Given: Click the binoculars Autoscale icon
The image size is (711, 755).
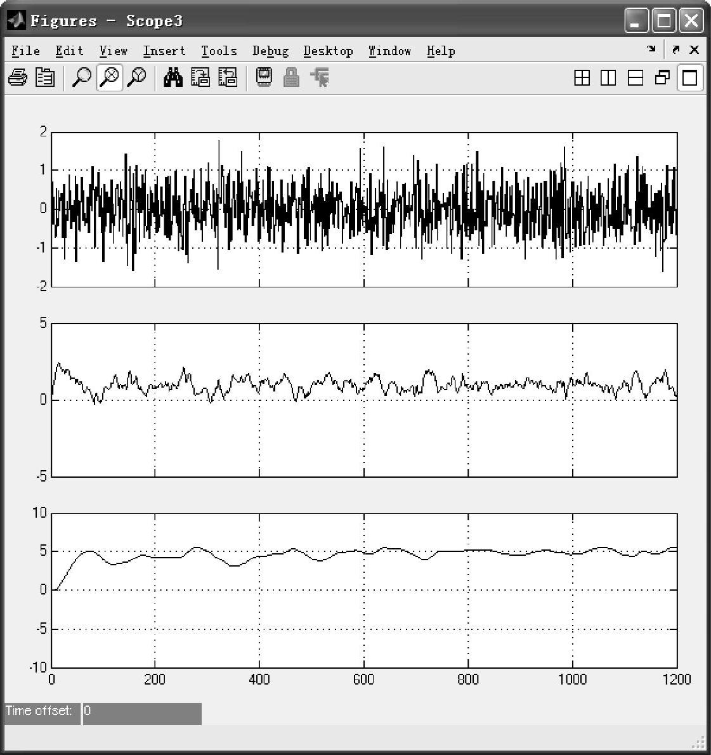Looking at the screenshot, I should click(173, 78).
